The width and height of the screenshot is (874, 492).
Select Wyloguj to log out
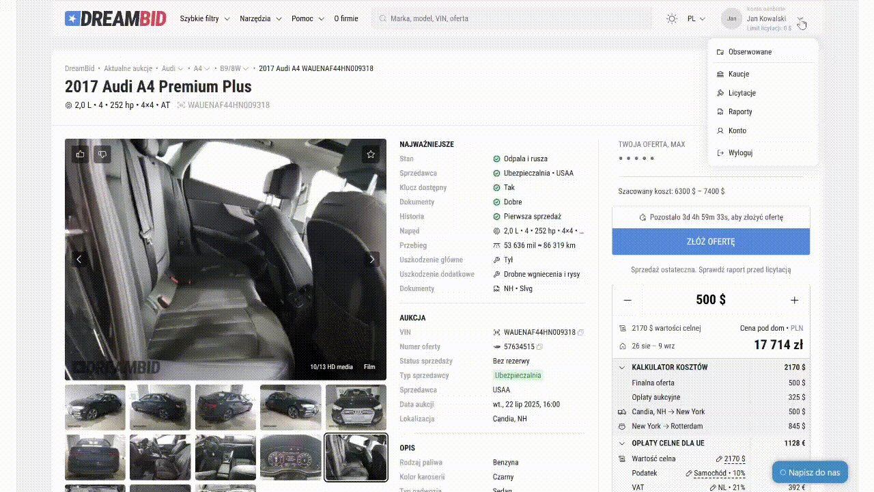pos(763,153)
